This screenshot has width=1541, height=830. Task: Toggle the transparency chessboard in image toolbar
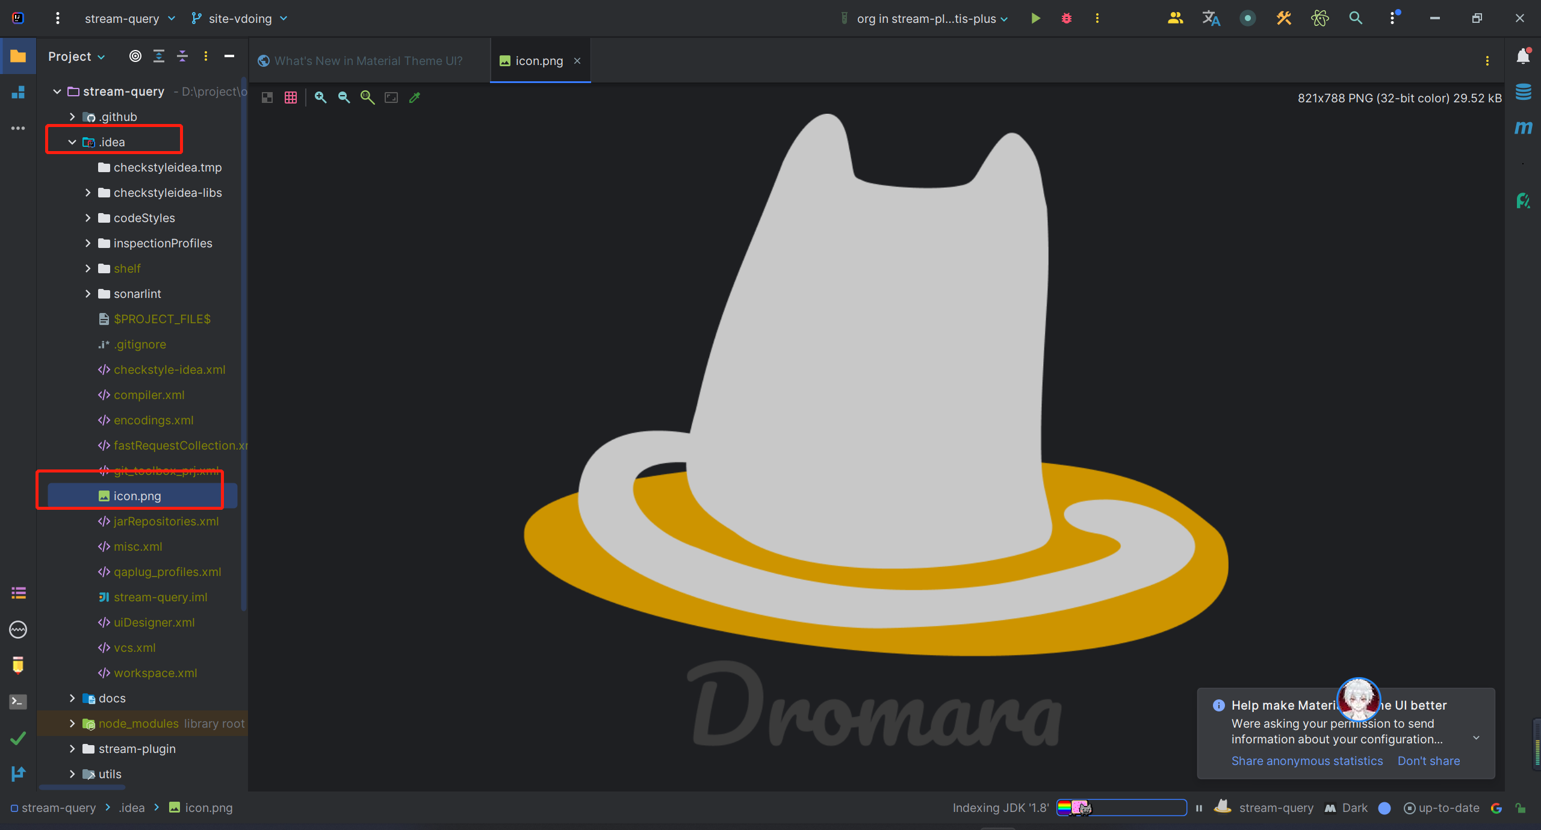point(267,98)
